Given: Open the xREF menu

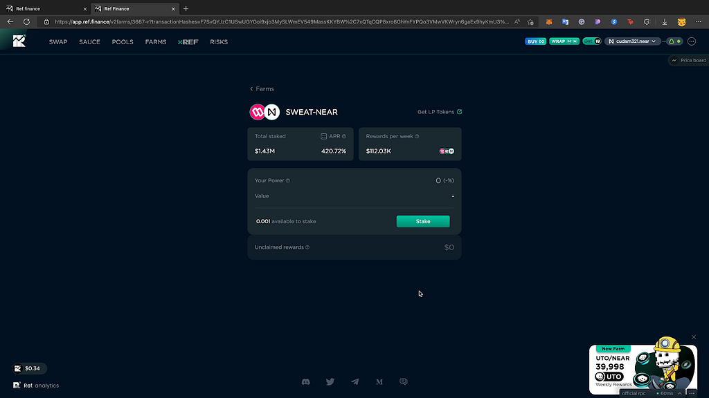Looking at the screenshot, I should (x=188, y=42).
